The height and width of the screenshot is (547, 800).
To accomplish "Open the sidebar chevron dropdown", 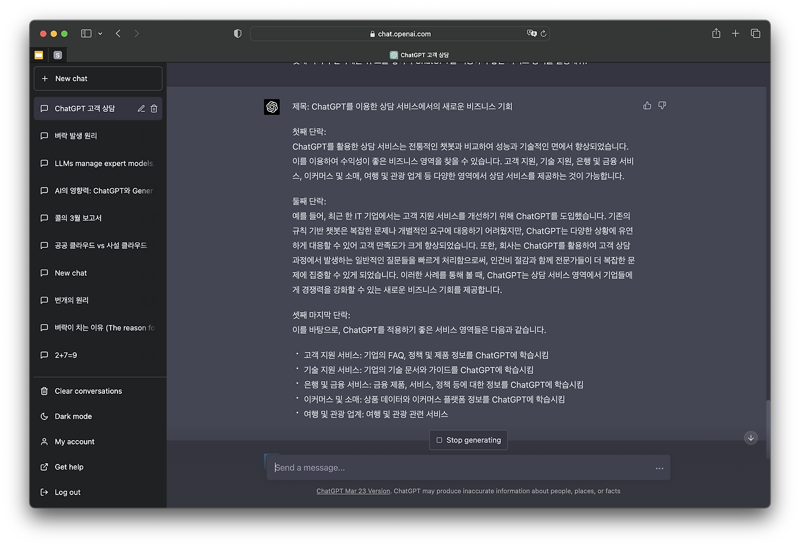I will (x=99, y=33).
